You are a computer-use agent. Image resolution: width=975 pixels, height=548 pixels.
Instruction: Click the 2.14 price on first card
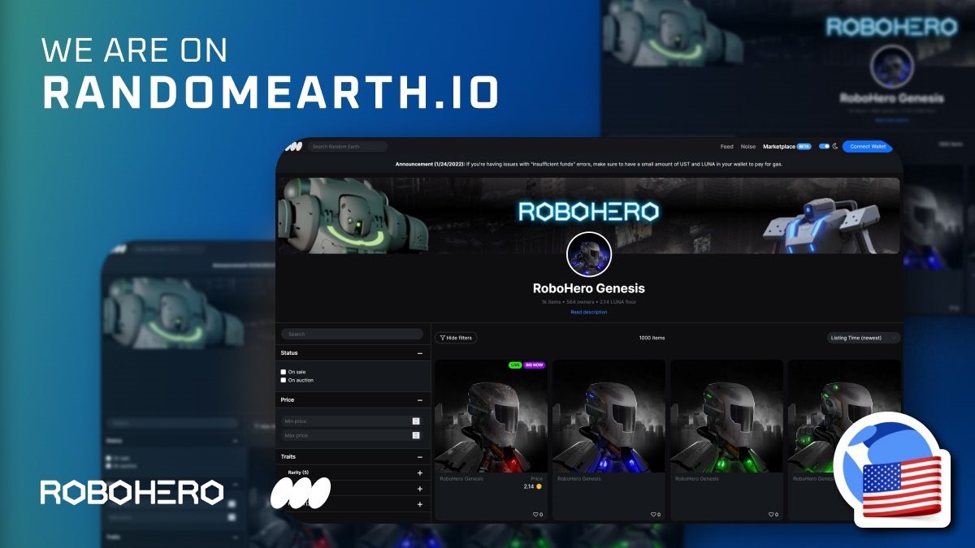[528, 486]
